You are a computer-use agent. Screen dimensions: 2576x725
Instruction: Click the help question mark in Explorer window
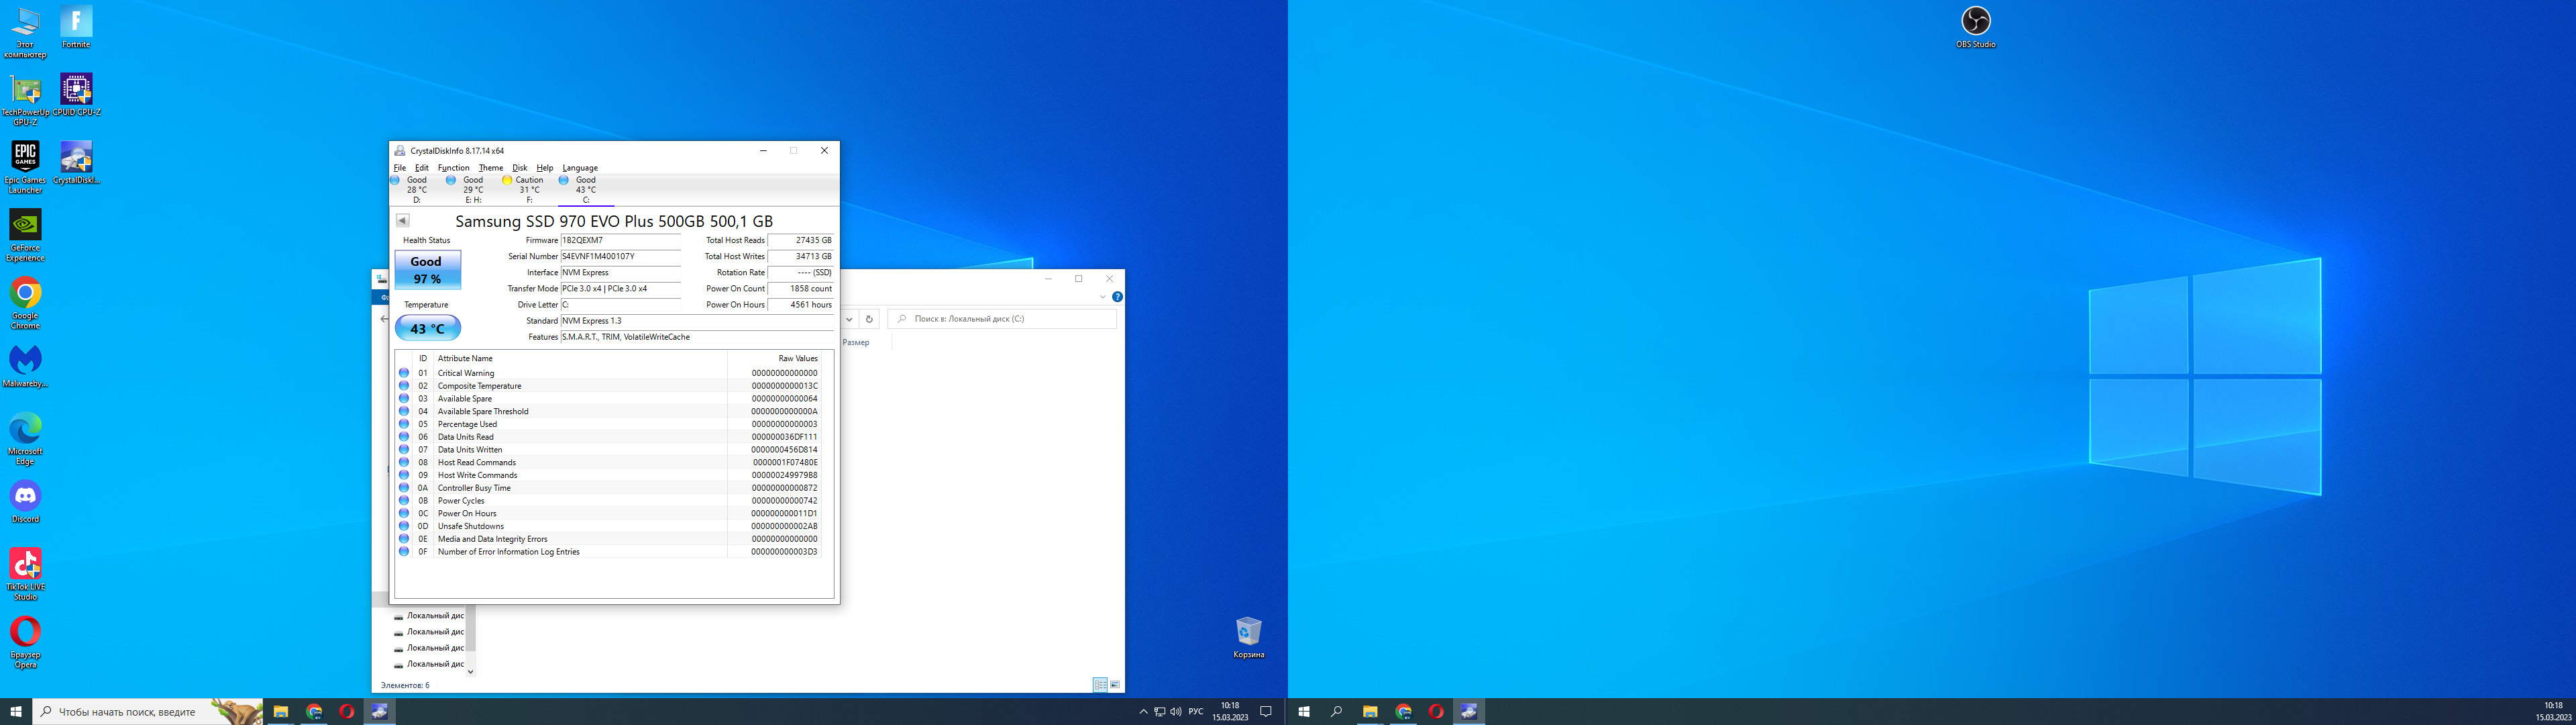pyautogui.click(x=1117, y=297)
